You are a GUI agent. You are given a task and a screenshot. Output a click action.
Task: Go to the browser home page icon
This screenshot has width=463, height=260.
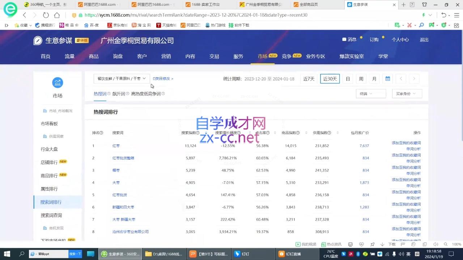tap(57, 15)
